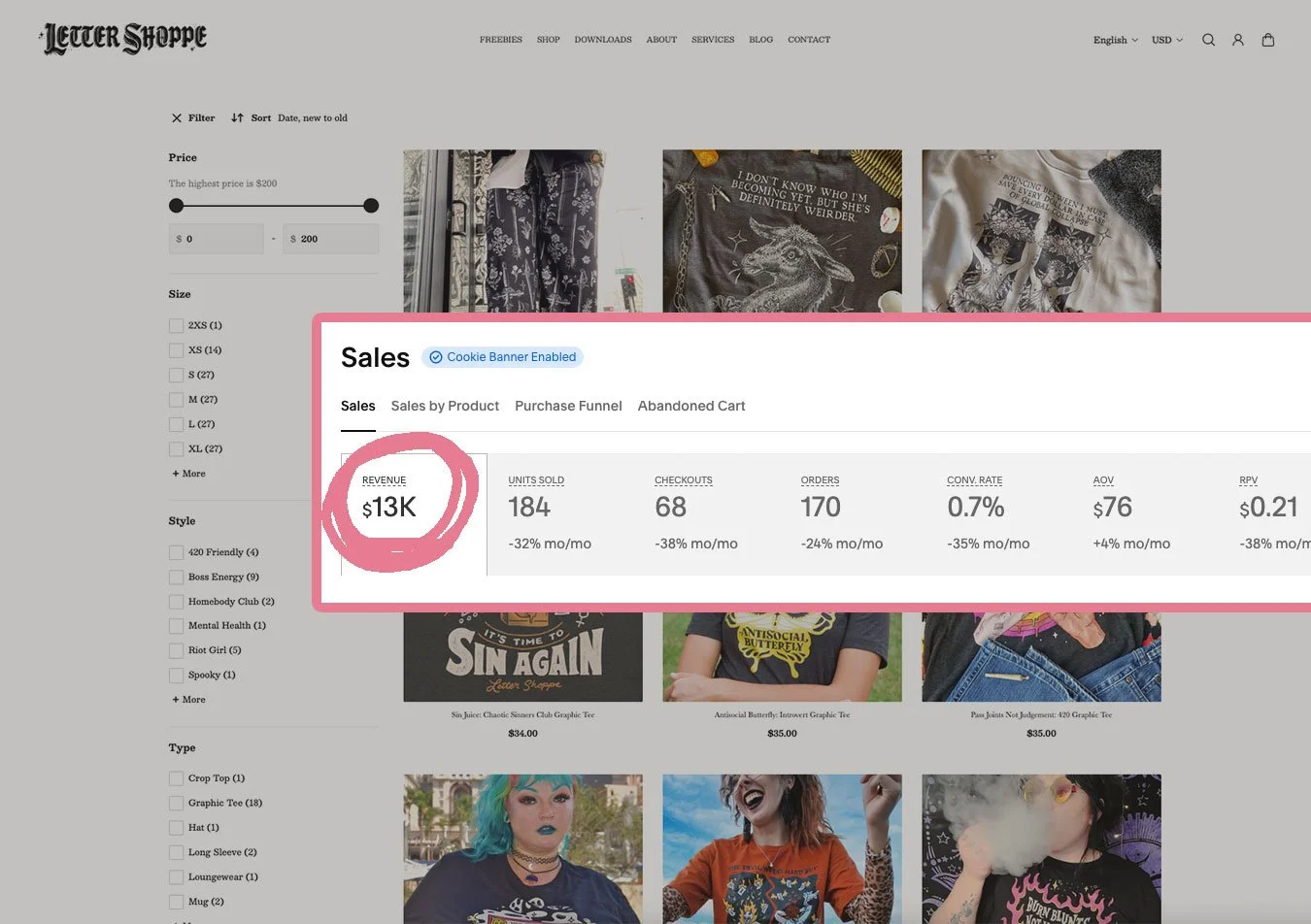
Task: Toggle the 2XS size checkbox
Action: point(176,326)
